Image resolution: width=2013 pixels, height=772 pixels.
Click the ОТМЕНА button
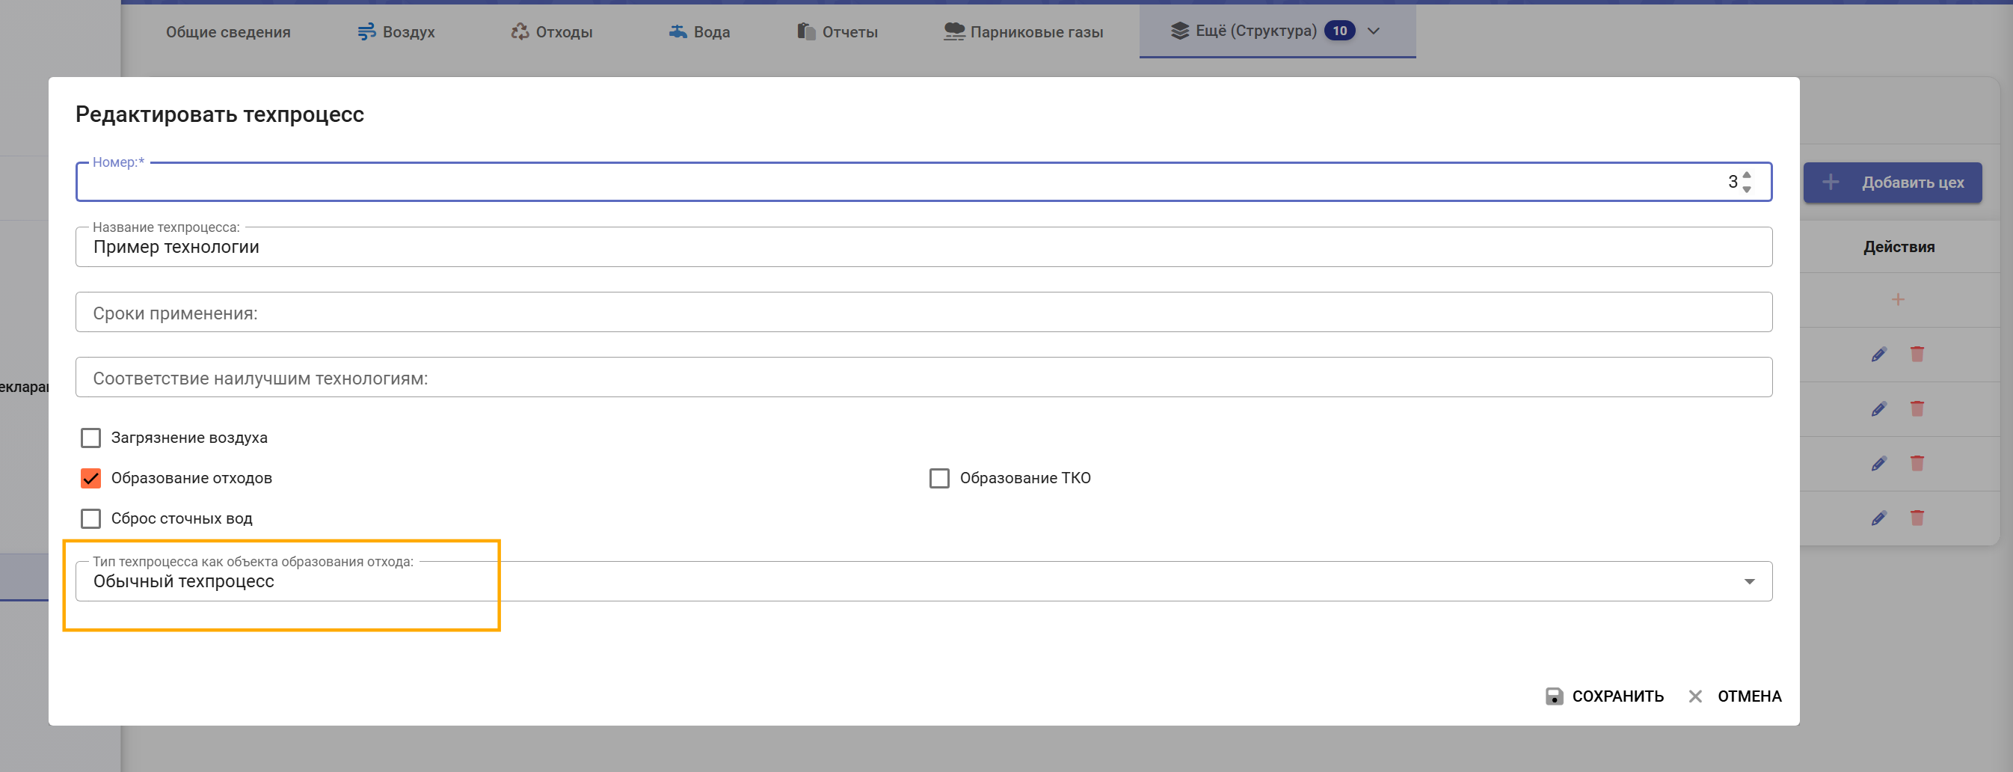click(1734, 696)
